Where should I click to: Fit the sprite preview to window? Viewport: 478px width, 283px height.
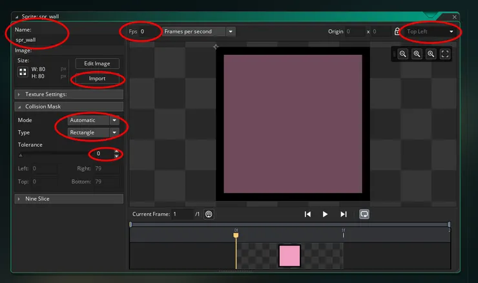(445, 54)
